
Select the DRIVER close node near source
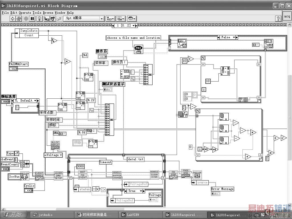(x=197, y=175)
